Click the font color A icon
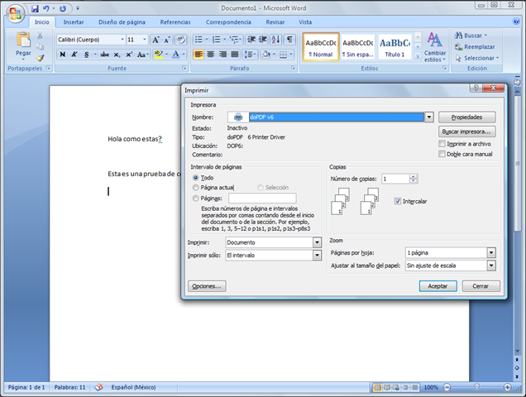526x397 pixels. pos(175,55)
